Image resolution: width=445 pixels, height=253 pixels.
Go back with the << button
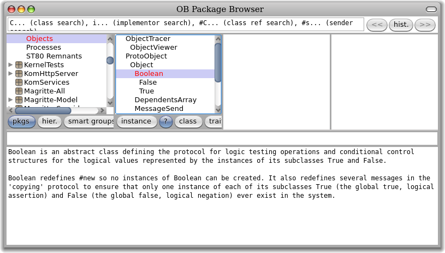click(x=377, y=25)
